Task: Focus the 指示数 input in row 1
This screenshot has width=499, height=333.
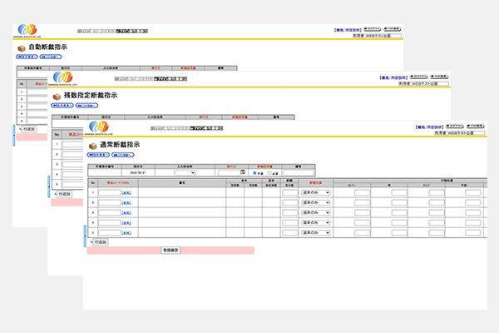Action: click(x=290, y=192)
